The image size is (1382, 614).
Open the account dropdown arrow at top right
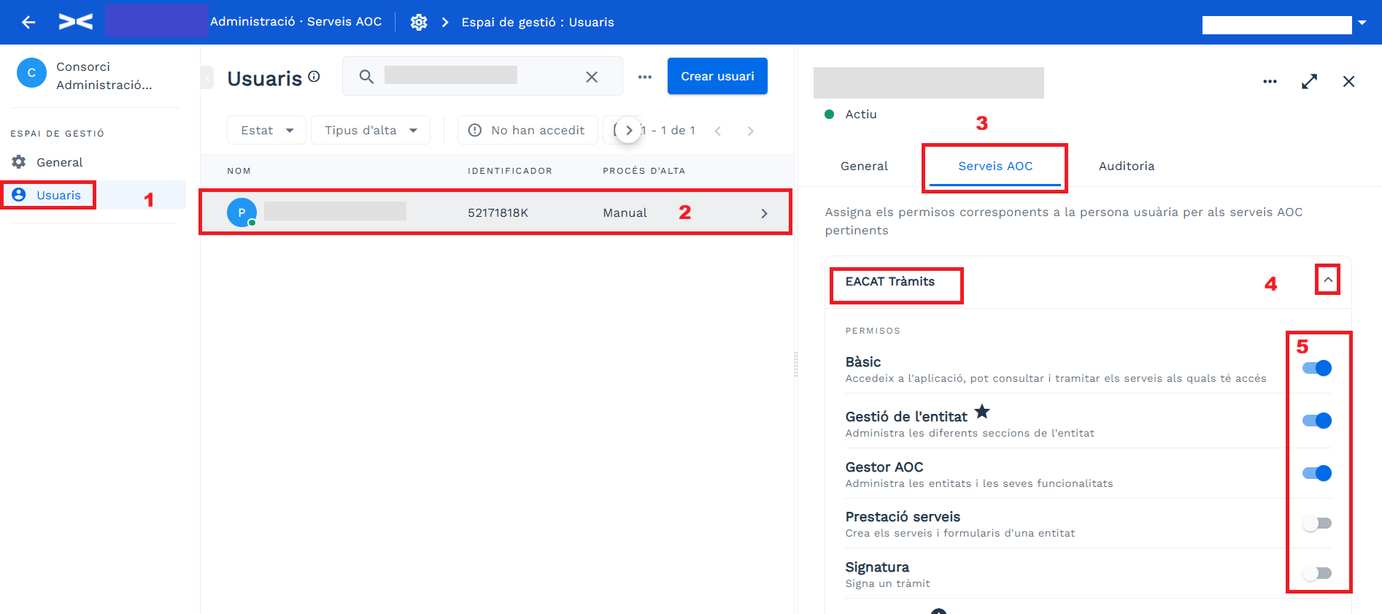click(1362, 23)
